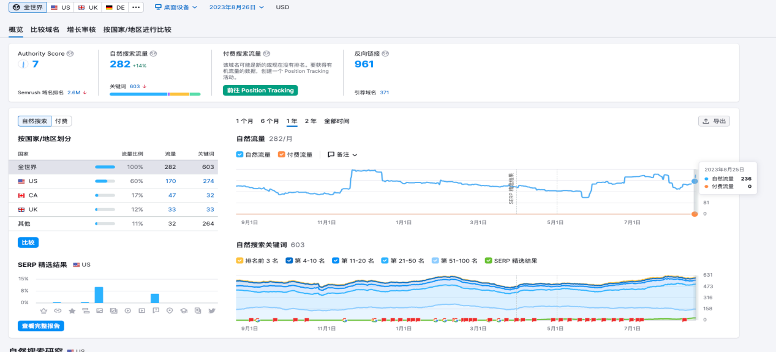The width and height of the screenshot is (776, 352).
Task: Click the news document SERP icon
Action: coord(197,311)
